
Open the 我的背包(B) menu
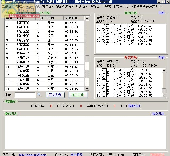44,7
